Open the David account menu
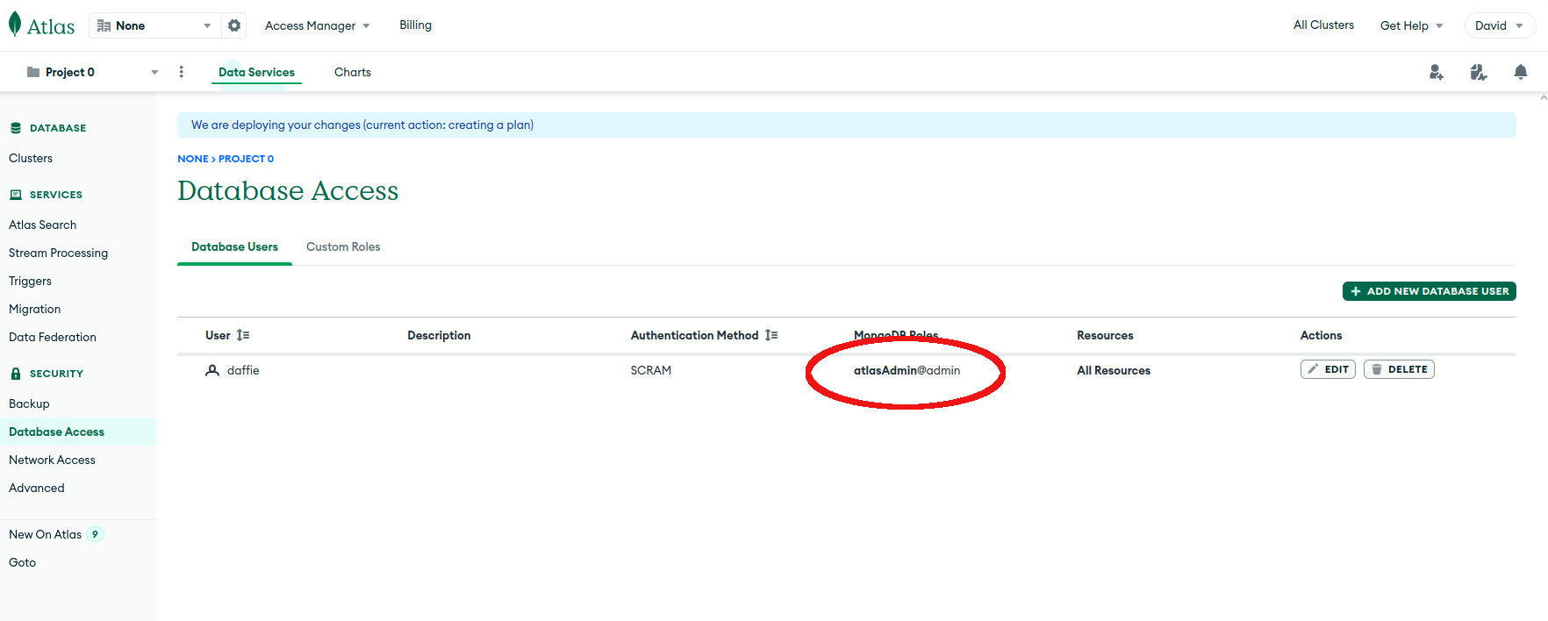Viewport: 1548px width, 621px height. [1500, 25]
